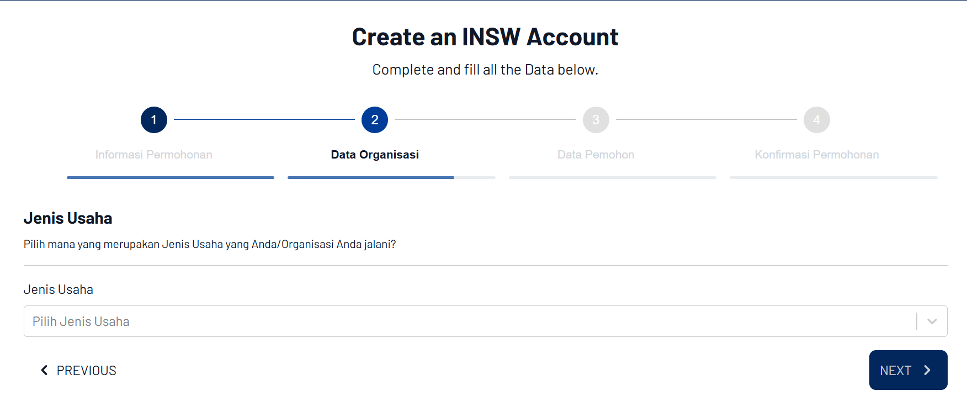Click the progress bar under Data Organisasi

click(x=391, y=177)
